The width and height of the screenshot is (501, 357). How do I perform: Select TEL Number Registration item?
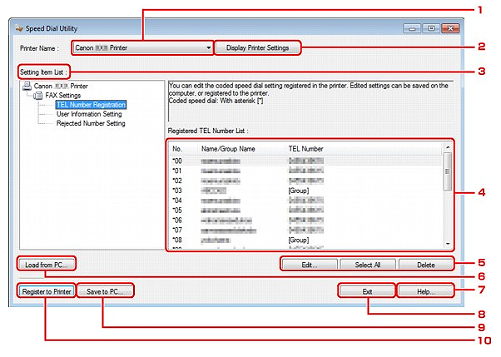coord(91,105)
